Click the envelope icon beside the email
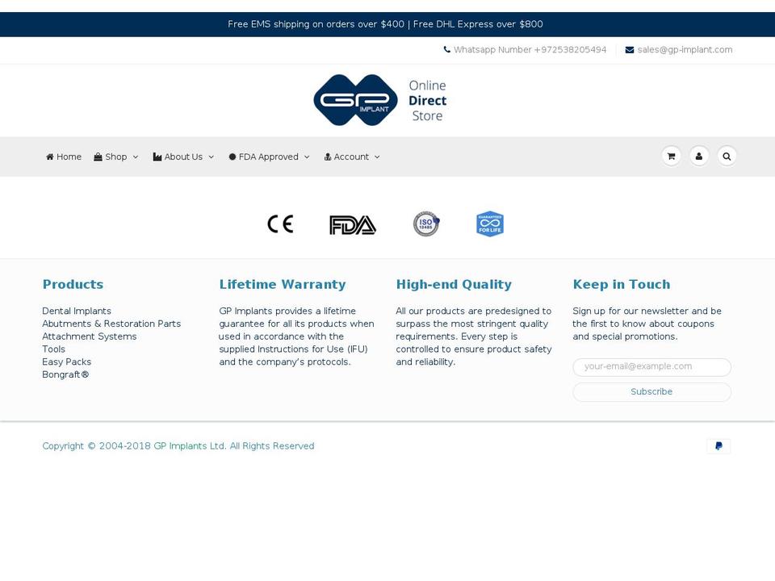Image resolution: width=775 pixels, height=581 pixels. 630,50
